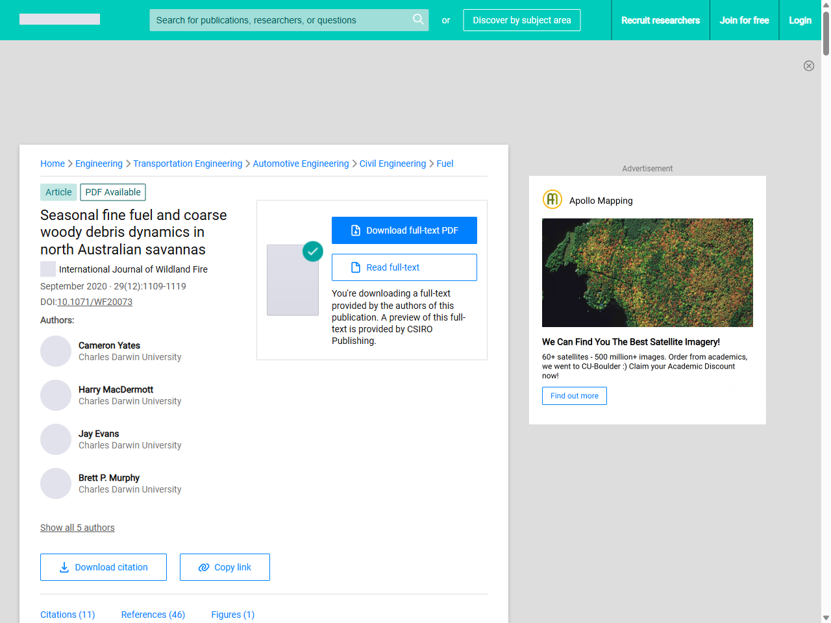831x623 pixels.
Task: Click Join for free
Action: coord(744,20)
